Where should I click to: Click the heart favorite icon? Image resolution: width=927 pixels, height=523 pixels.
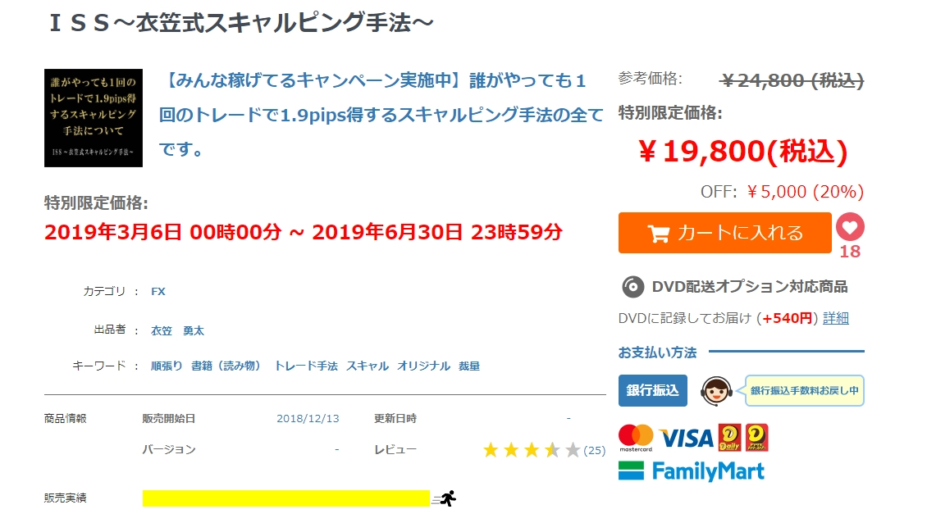(x=850, y=227)
